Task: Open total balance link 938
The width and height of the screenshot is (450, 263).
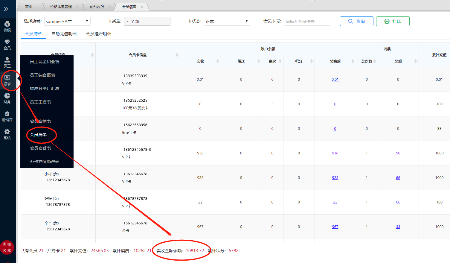Action: [x=335, y=153]
